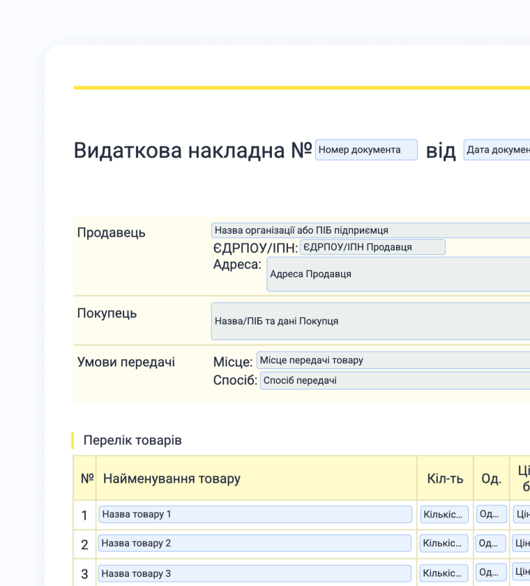Click quantity field in row 1

coord(444,514)
